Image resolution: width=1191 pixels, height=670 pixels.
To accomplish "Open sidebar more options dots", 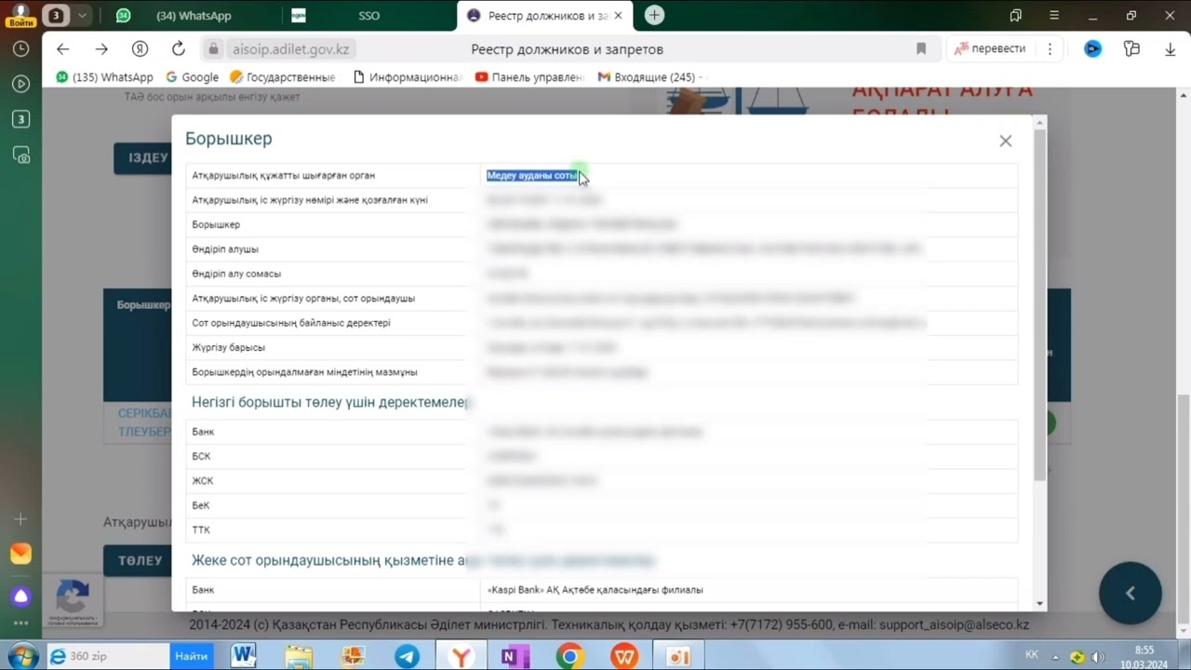I will [x=20, y=623].
